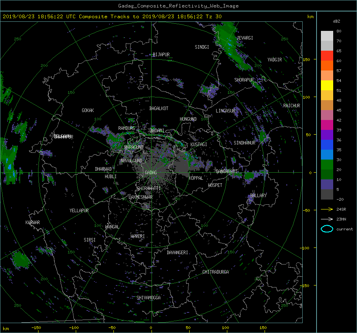Viewport: 357px width, 333px height.
Task: Click the HUNGUND city label
Action: pyautogui.click(x=188, y=119)
